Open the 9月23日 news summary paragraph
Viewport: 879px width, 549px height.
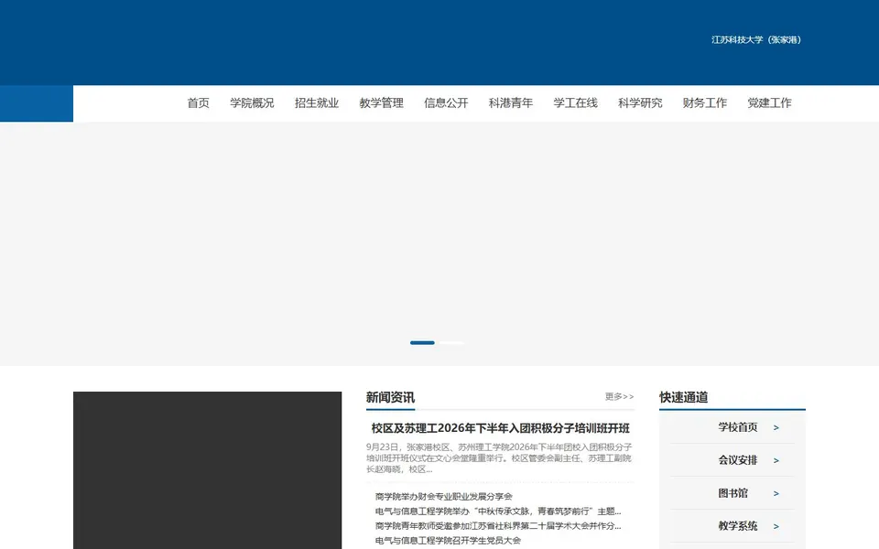click(499, 458)
